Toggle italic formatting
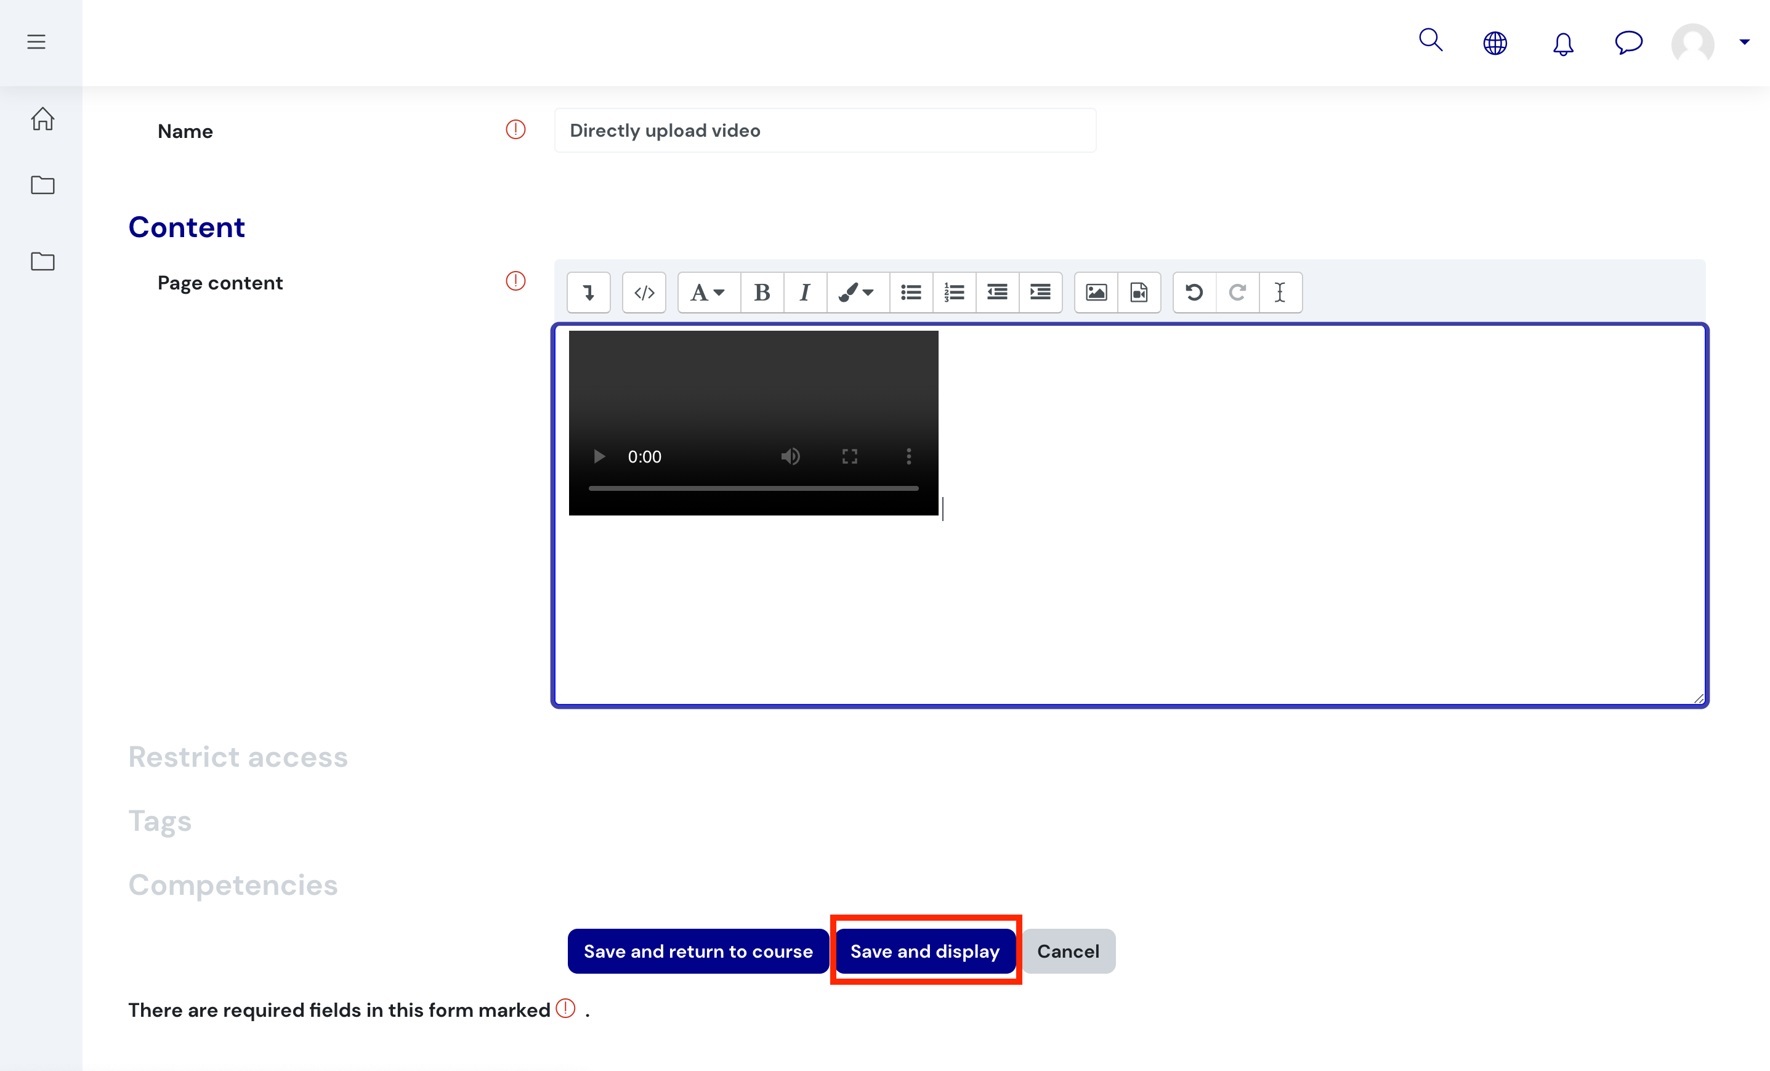 (804, 293)
